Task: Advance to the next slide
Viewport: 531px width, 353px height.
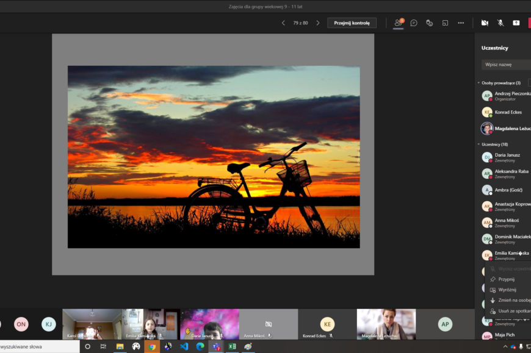Action: pyautogui.click(x=317, y=23)
